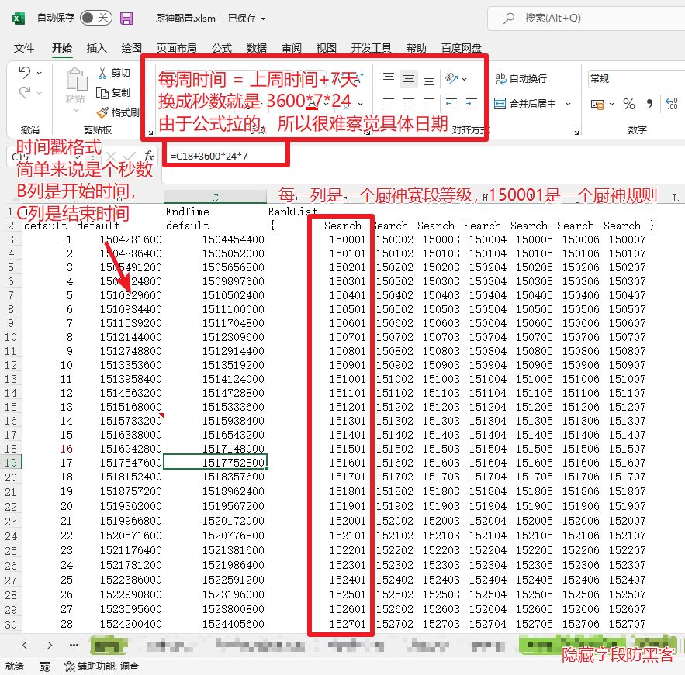Open the file name dropdown 厨神配置.xlsm
The image size is (685, 675).
tap(264, 19)
